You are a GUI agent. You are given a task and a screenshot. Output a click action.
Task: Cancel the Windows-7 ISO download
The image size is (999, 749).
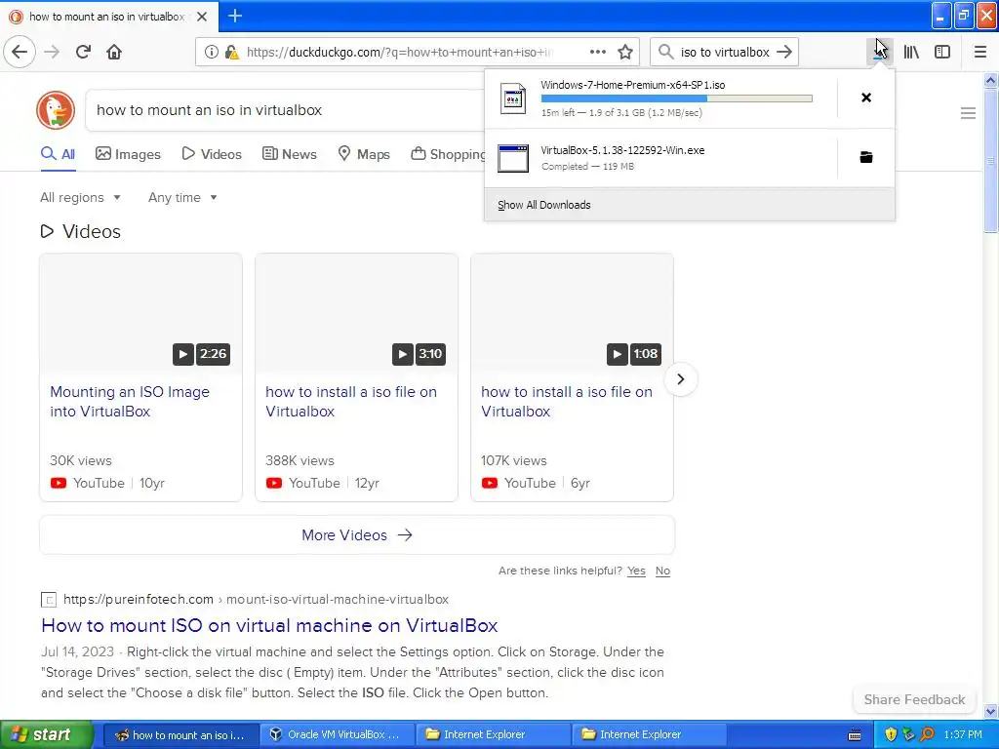(866, 98)
